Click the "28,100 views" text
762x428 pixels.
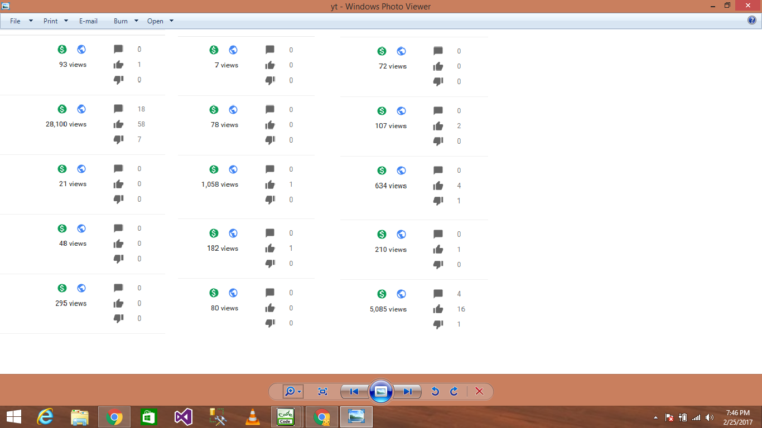tap(66, 124)
